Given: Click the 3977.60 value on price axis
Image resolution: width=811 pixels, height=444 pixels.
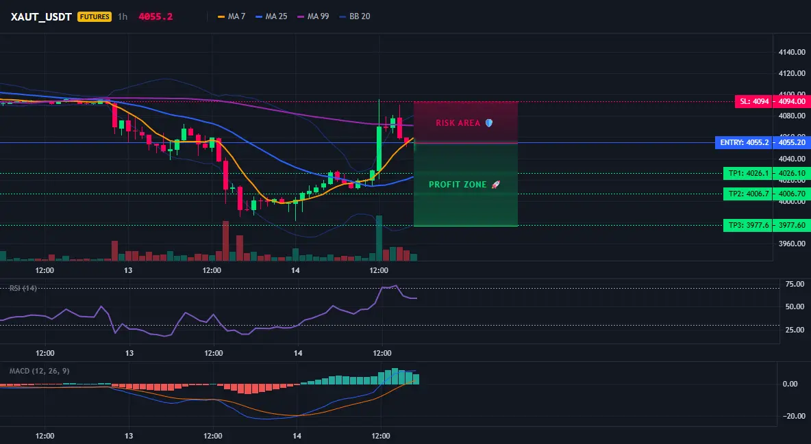Looking at the screenshot, I should [792, 225].
